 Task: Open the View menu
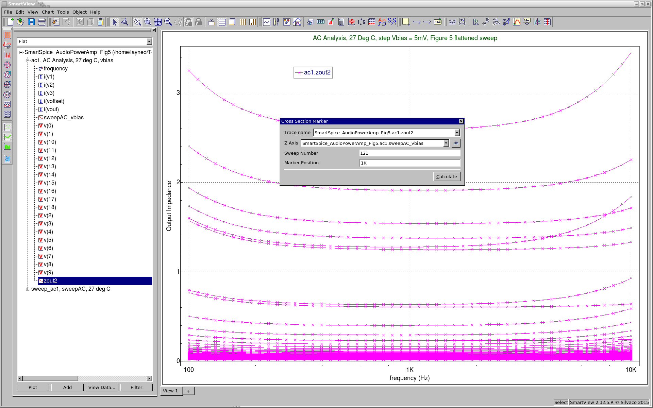33,12
